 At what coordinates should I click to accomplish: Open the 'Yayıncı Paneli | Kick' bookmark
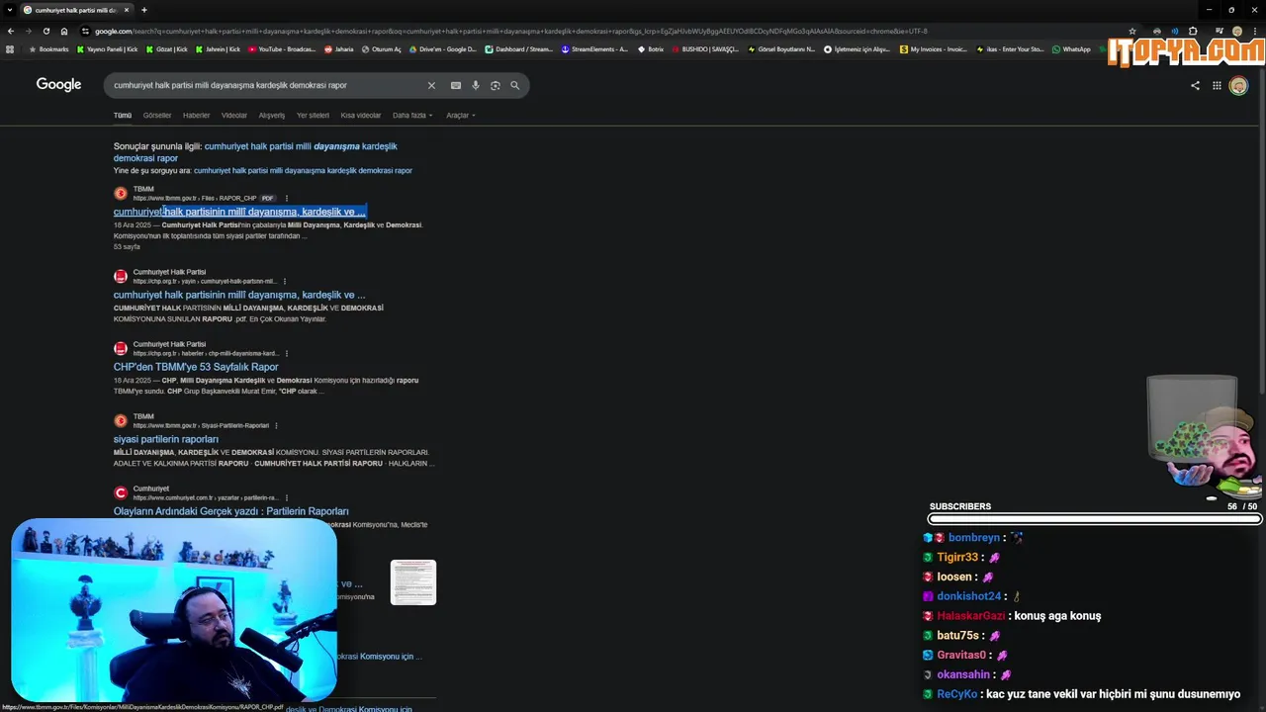(107, 48)
